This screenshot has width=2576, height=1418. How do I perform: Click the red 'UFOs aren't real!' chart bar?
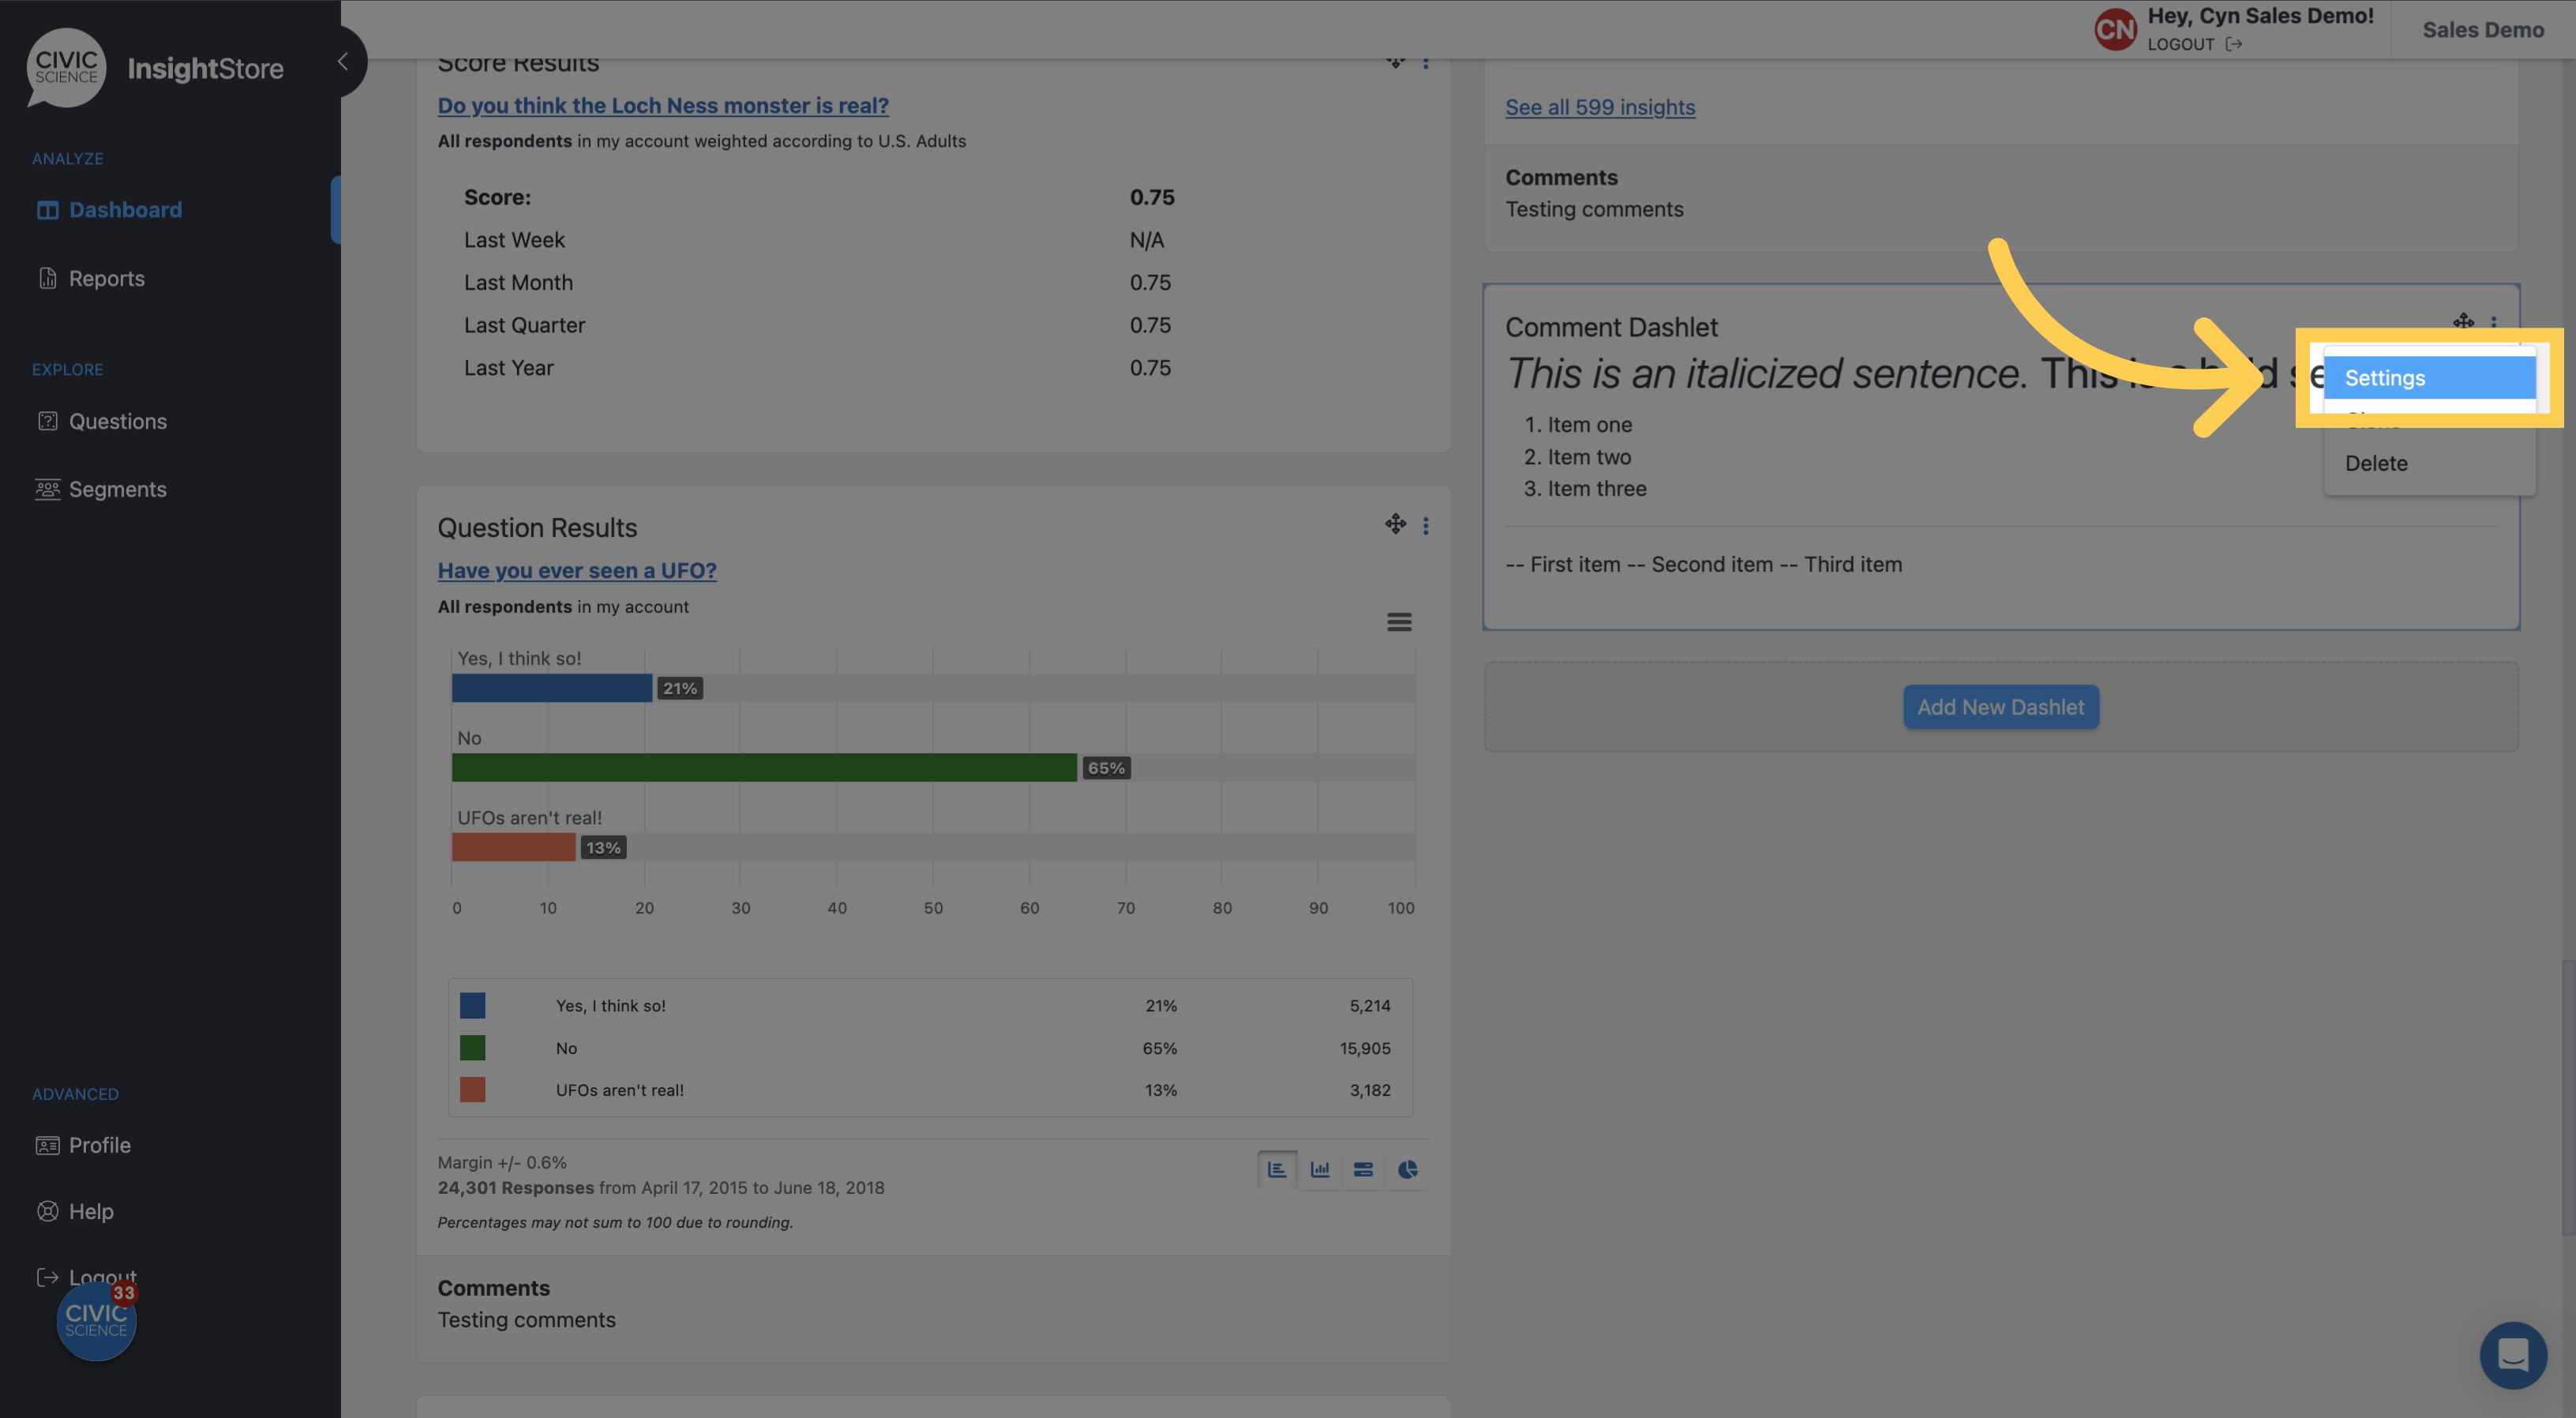pyautogui.click(x=514, y=848)
